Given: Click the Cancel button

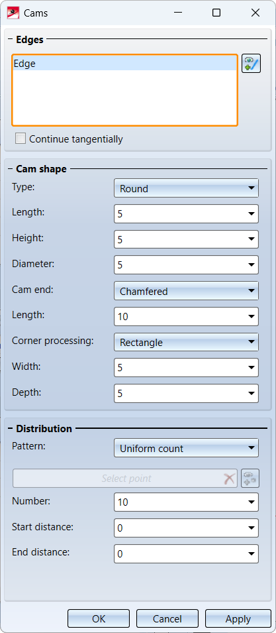Looking at the screenshot, I should [x=167, y=619].
